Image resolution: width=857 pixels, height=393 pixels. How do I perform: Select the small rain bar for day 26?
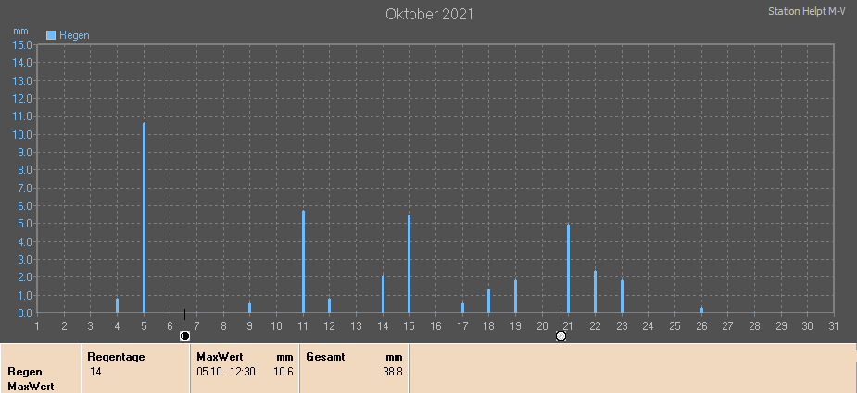tap(701, 310)
